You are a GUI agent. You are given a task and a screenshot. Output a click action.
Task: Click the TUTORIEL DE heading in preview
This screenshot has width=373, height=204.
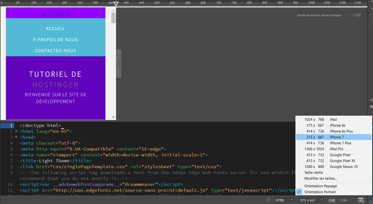click(x=55, y=74)
